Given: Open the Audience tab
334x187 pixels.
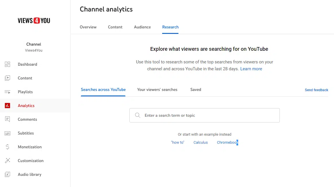Looking at the screenshot, I should 142,27.
